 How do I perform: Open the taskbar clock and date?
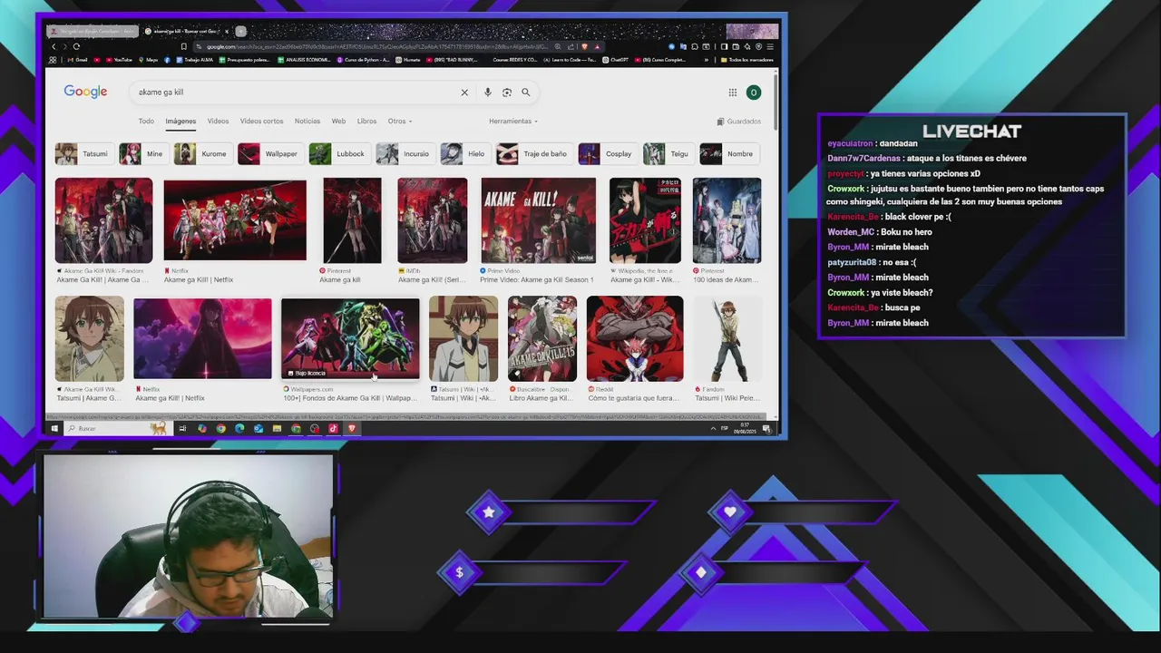pyautogui.click(x=745, y=429)
